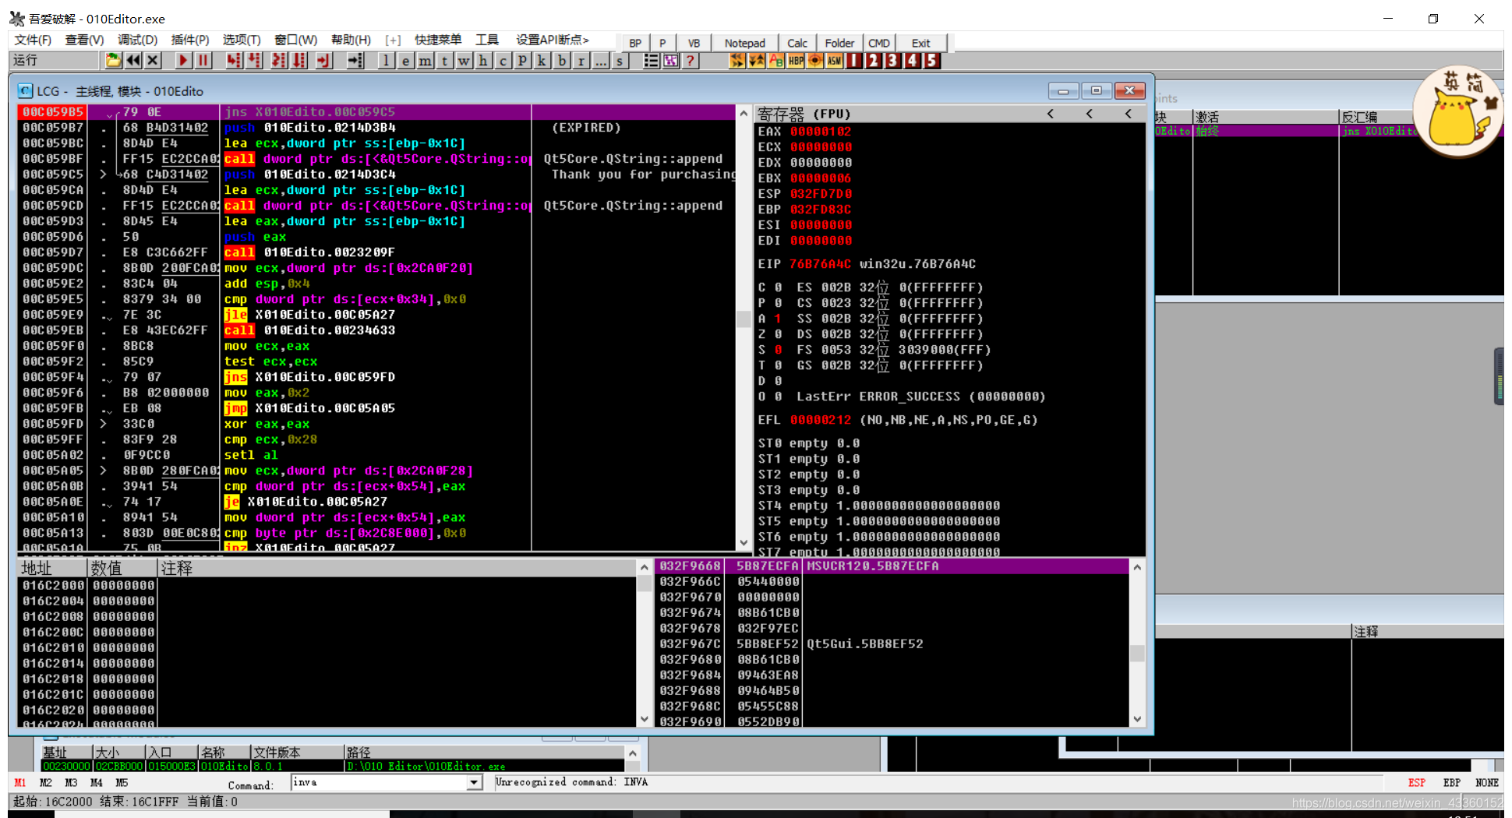Open Executable modules with 'e' button
This screenshot has width=1512, height=818.
(x=406, y=61)
